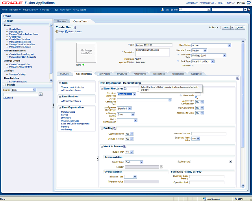Click the Tags icon under Create Item
Screen dimensions: 252x201
(57, 31)
